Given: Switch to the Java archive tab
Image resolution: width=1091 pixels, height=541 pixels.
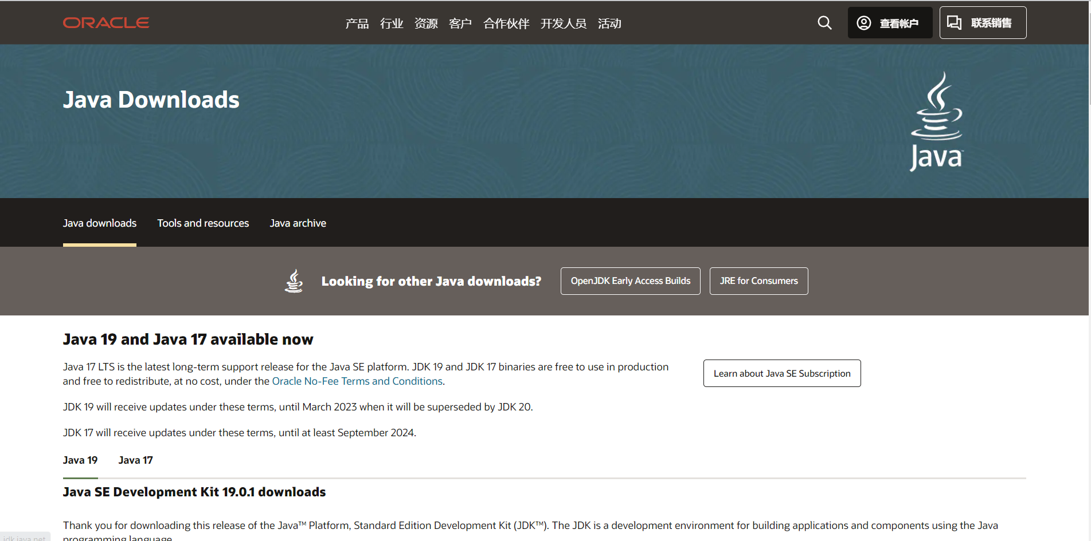Looking at the screenshot, I should 298,223.
